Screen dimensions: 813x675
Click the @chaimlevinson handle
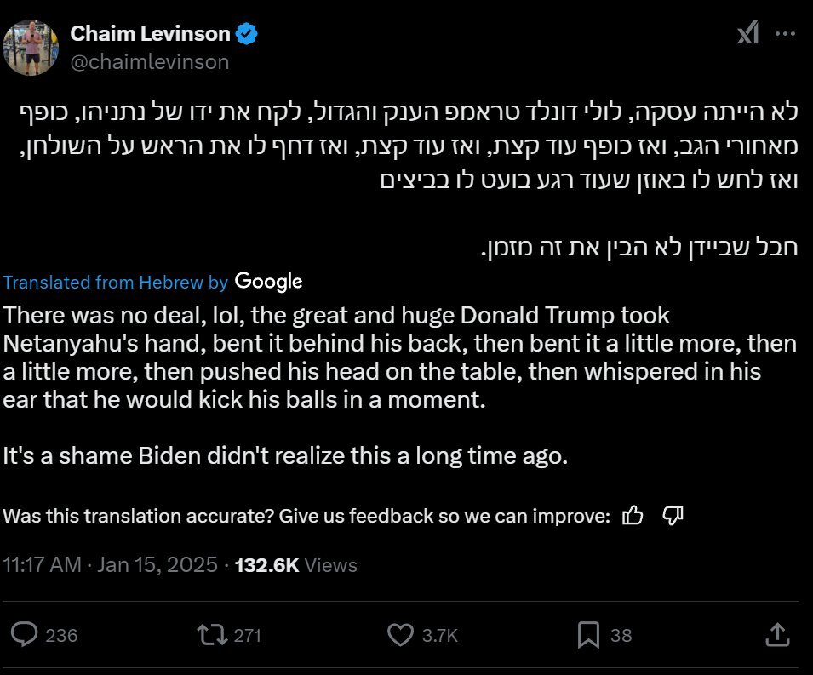149,61
